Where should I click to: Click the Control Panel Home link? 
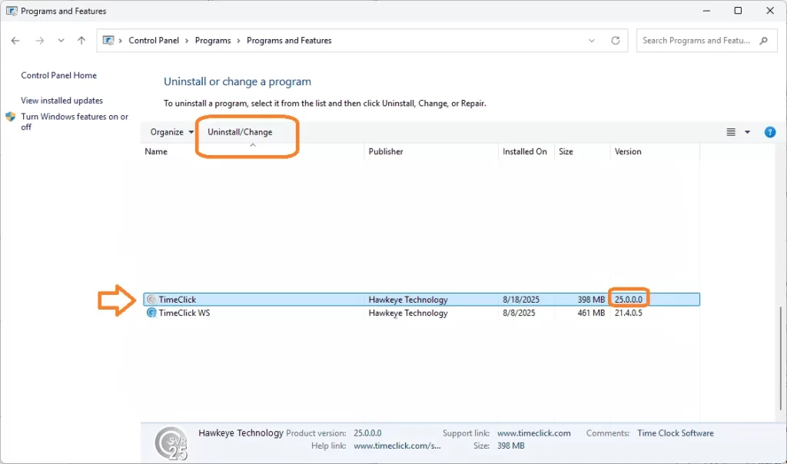click(60, 75)
